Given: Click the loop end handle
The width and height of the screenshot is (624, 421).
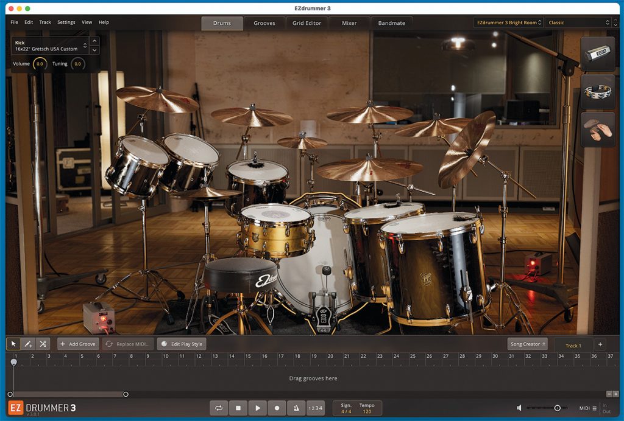Looking at the screenshot, I should [126, 394].
